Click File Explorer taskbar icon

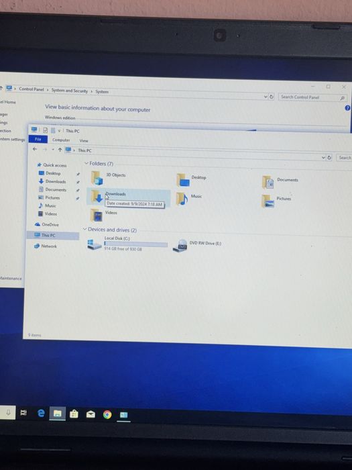(x=57, y=414)
